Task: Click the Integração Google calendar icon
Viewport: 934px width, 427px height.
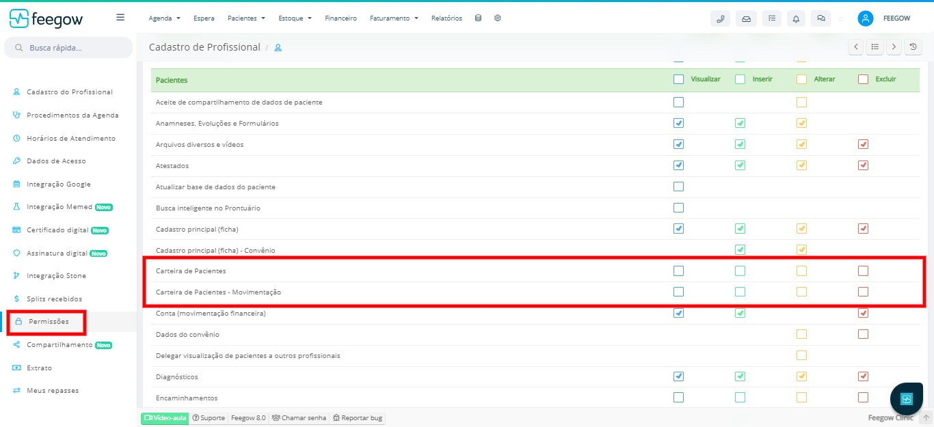Action: coord(17,184)
